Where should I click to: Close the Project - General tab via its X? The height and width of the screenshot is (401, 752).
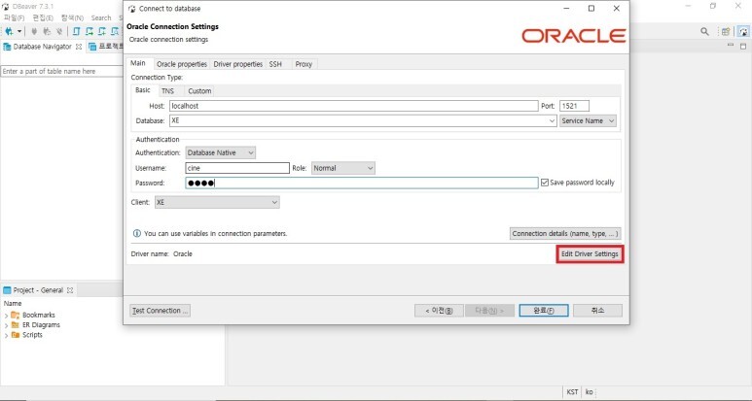pos(70,290)
